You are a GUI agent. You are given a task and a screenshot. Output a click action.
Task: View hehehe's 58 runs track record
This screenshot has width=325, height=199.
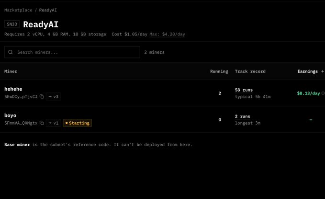point(244,90)
